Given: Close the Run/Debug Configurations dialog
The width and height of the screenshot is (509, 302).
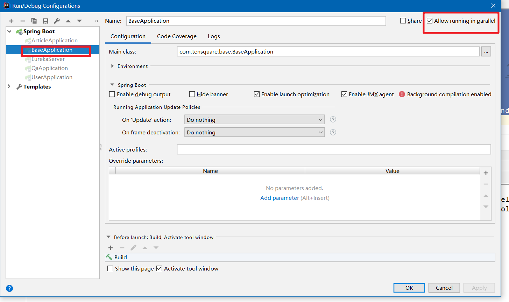Looking at the screenshot, I should click(493, 6).
